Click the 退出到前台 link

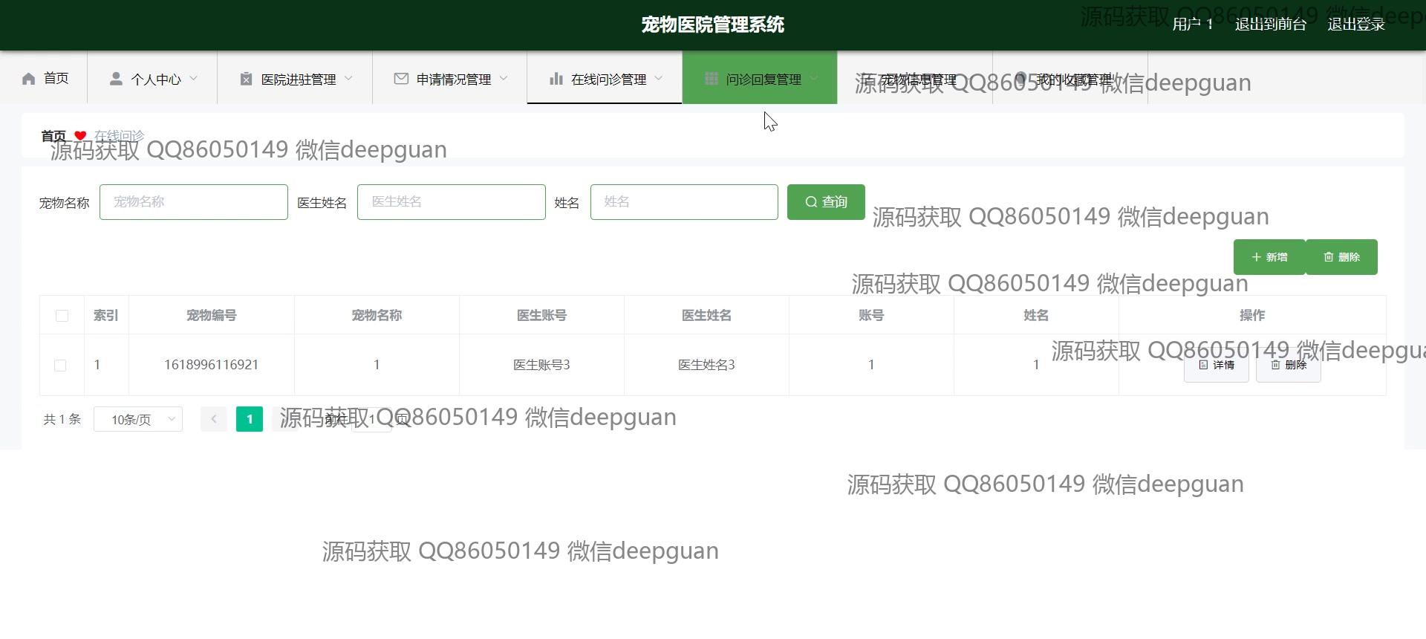(1270, 25)
